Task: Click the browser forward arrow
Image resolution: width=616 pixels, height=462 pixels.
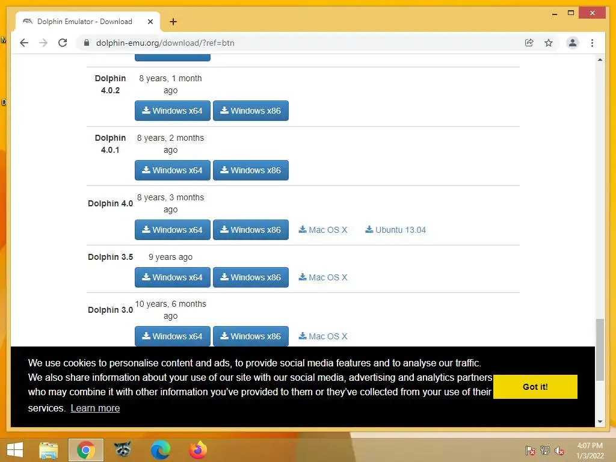Action: click(x=43, y=43)
